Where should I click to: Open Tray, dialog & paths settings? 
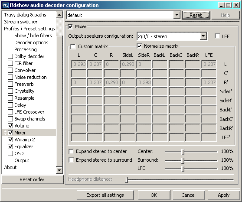[25, 15]
